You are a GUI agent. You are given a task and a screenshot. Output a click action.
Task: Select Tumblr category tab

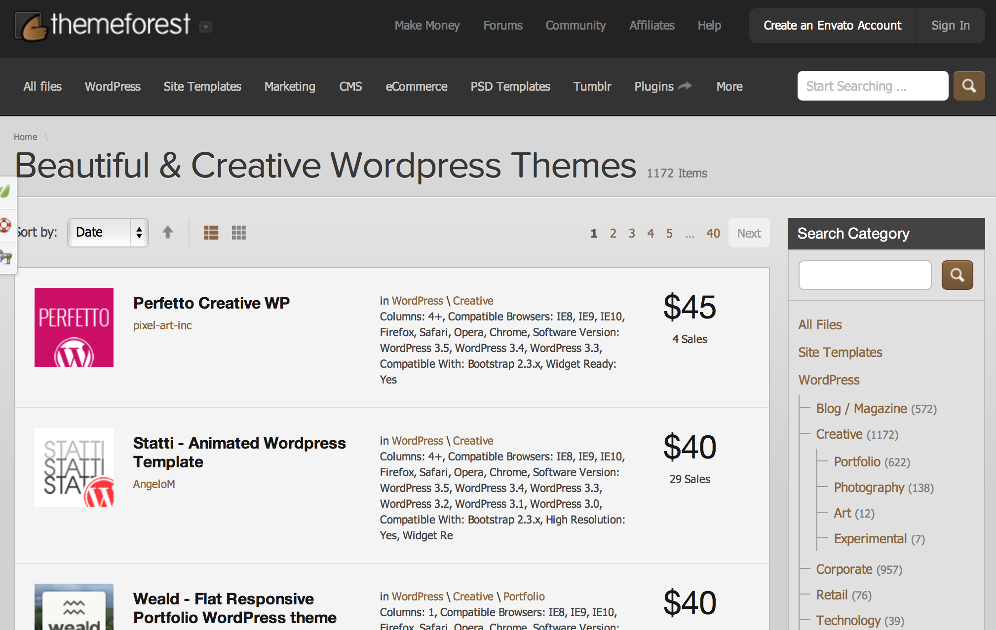click(592, 87)
